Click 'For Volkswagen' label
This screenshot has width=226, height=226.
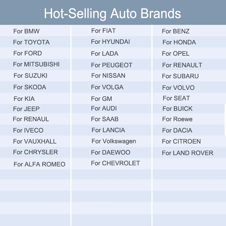114,141
